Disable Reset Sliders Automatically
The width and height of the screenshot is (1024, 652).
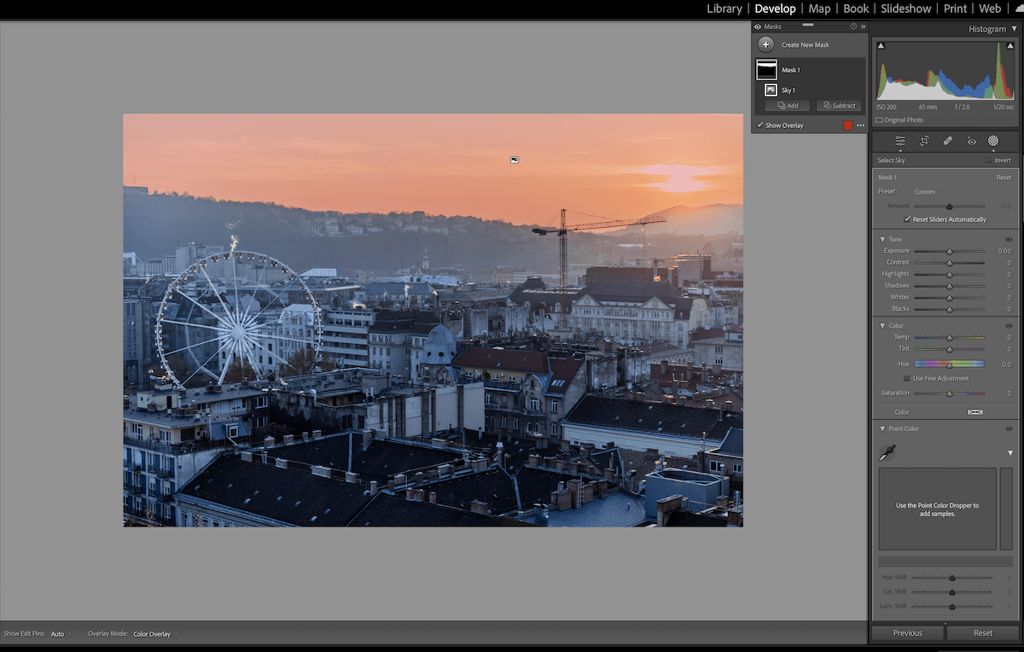click(x=908, y=219)
